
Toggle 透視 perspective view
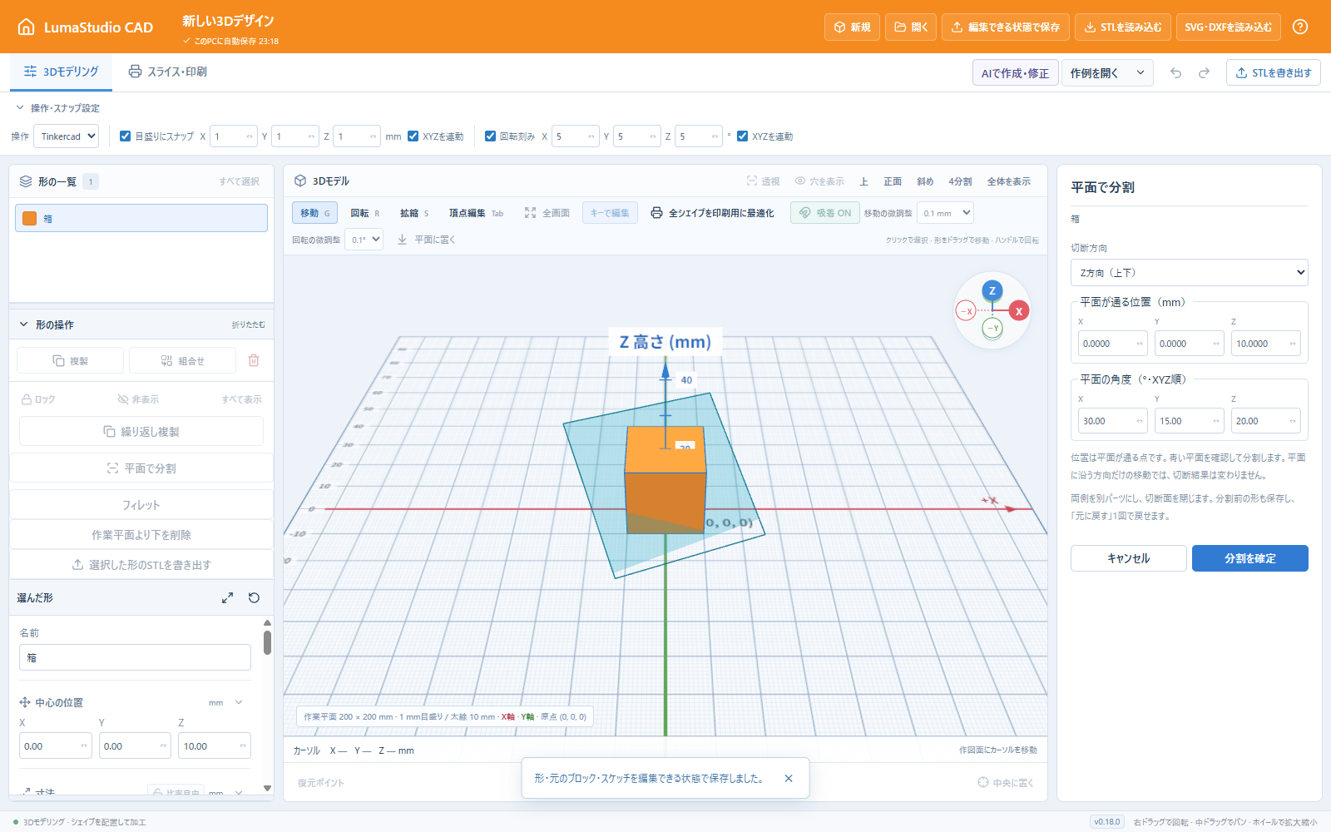pos(763,181)
